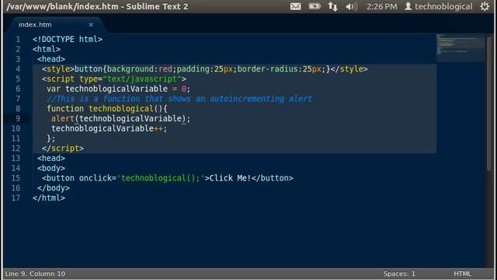Image resolution: width=497 pixels, height=280 pixels.
Task: Click the <head> tag on line 13
Action: tap(51, 158)
